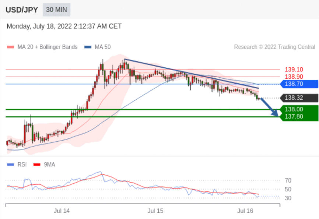This screenshot has height=219, width=319.
Task: Click the 9MA red legend swatch
Action: (x=37, y=165)
